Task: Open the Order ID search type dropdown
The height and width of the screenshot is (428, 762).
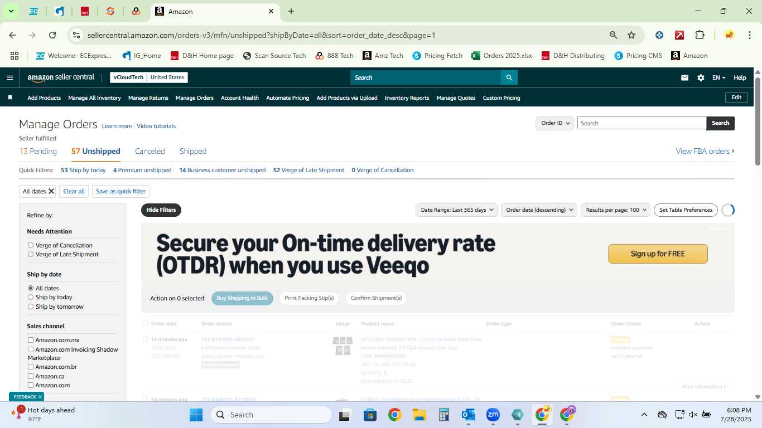Action: (x=554, y=123)
